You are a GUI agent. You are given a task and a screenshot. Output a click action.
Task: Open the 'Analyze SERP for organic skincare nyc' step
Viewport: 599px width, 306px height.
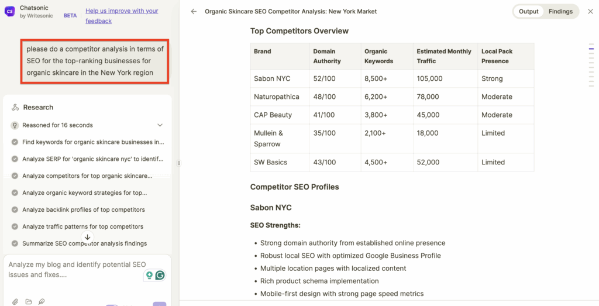pos(93,159)
